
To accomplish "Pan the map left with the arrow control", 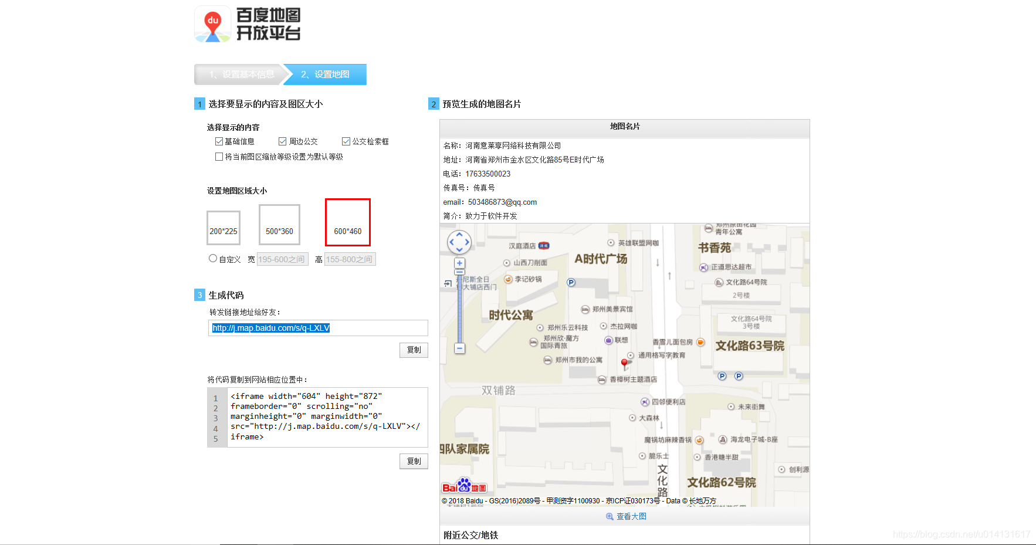I will coord(451,242).
